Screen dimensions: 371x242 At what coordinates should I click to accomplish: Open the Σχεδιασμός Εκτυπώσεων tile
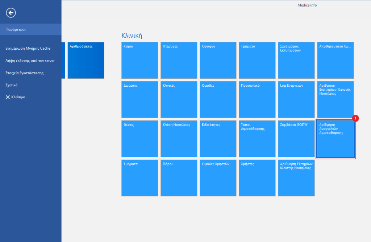[296, 60]
